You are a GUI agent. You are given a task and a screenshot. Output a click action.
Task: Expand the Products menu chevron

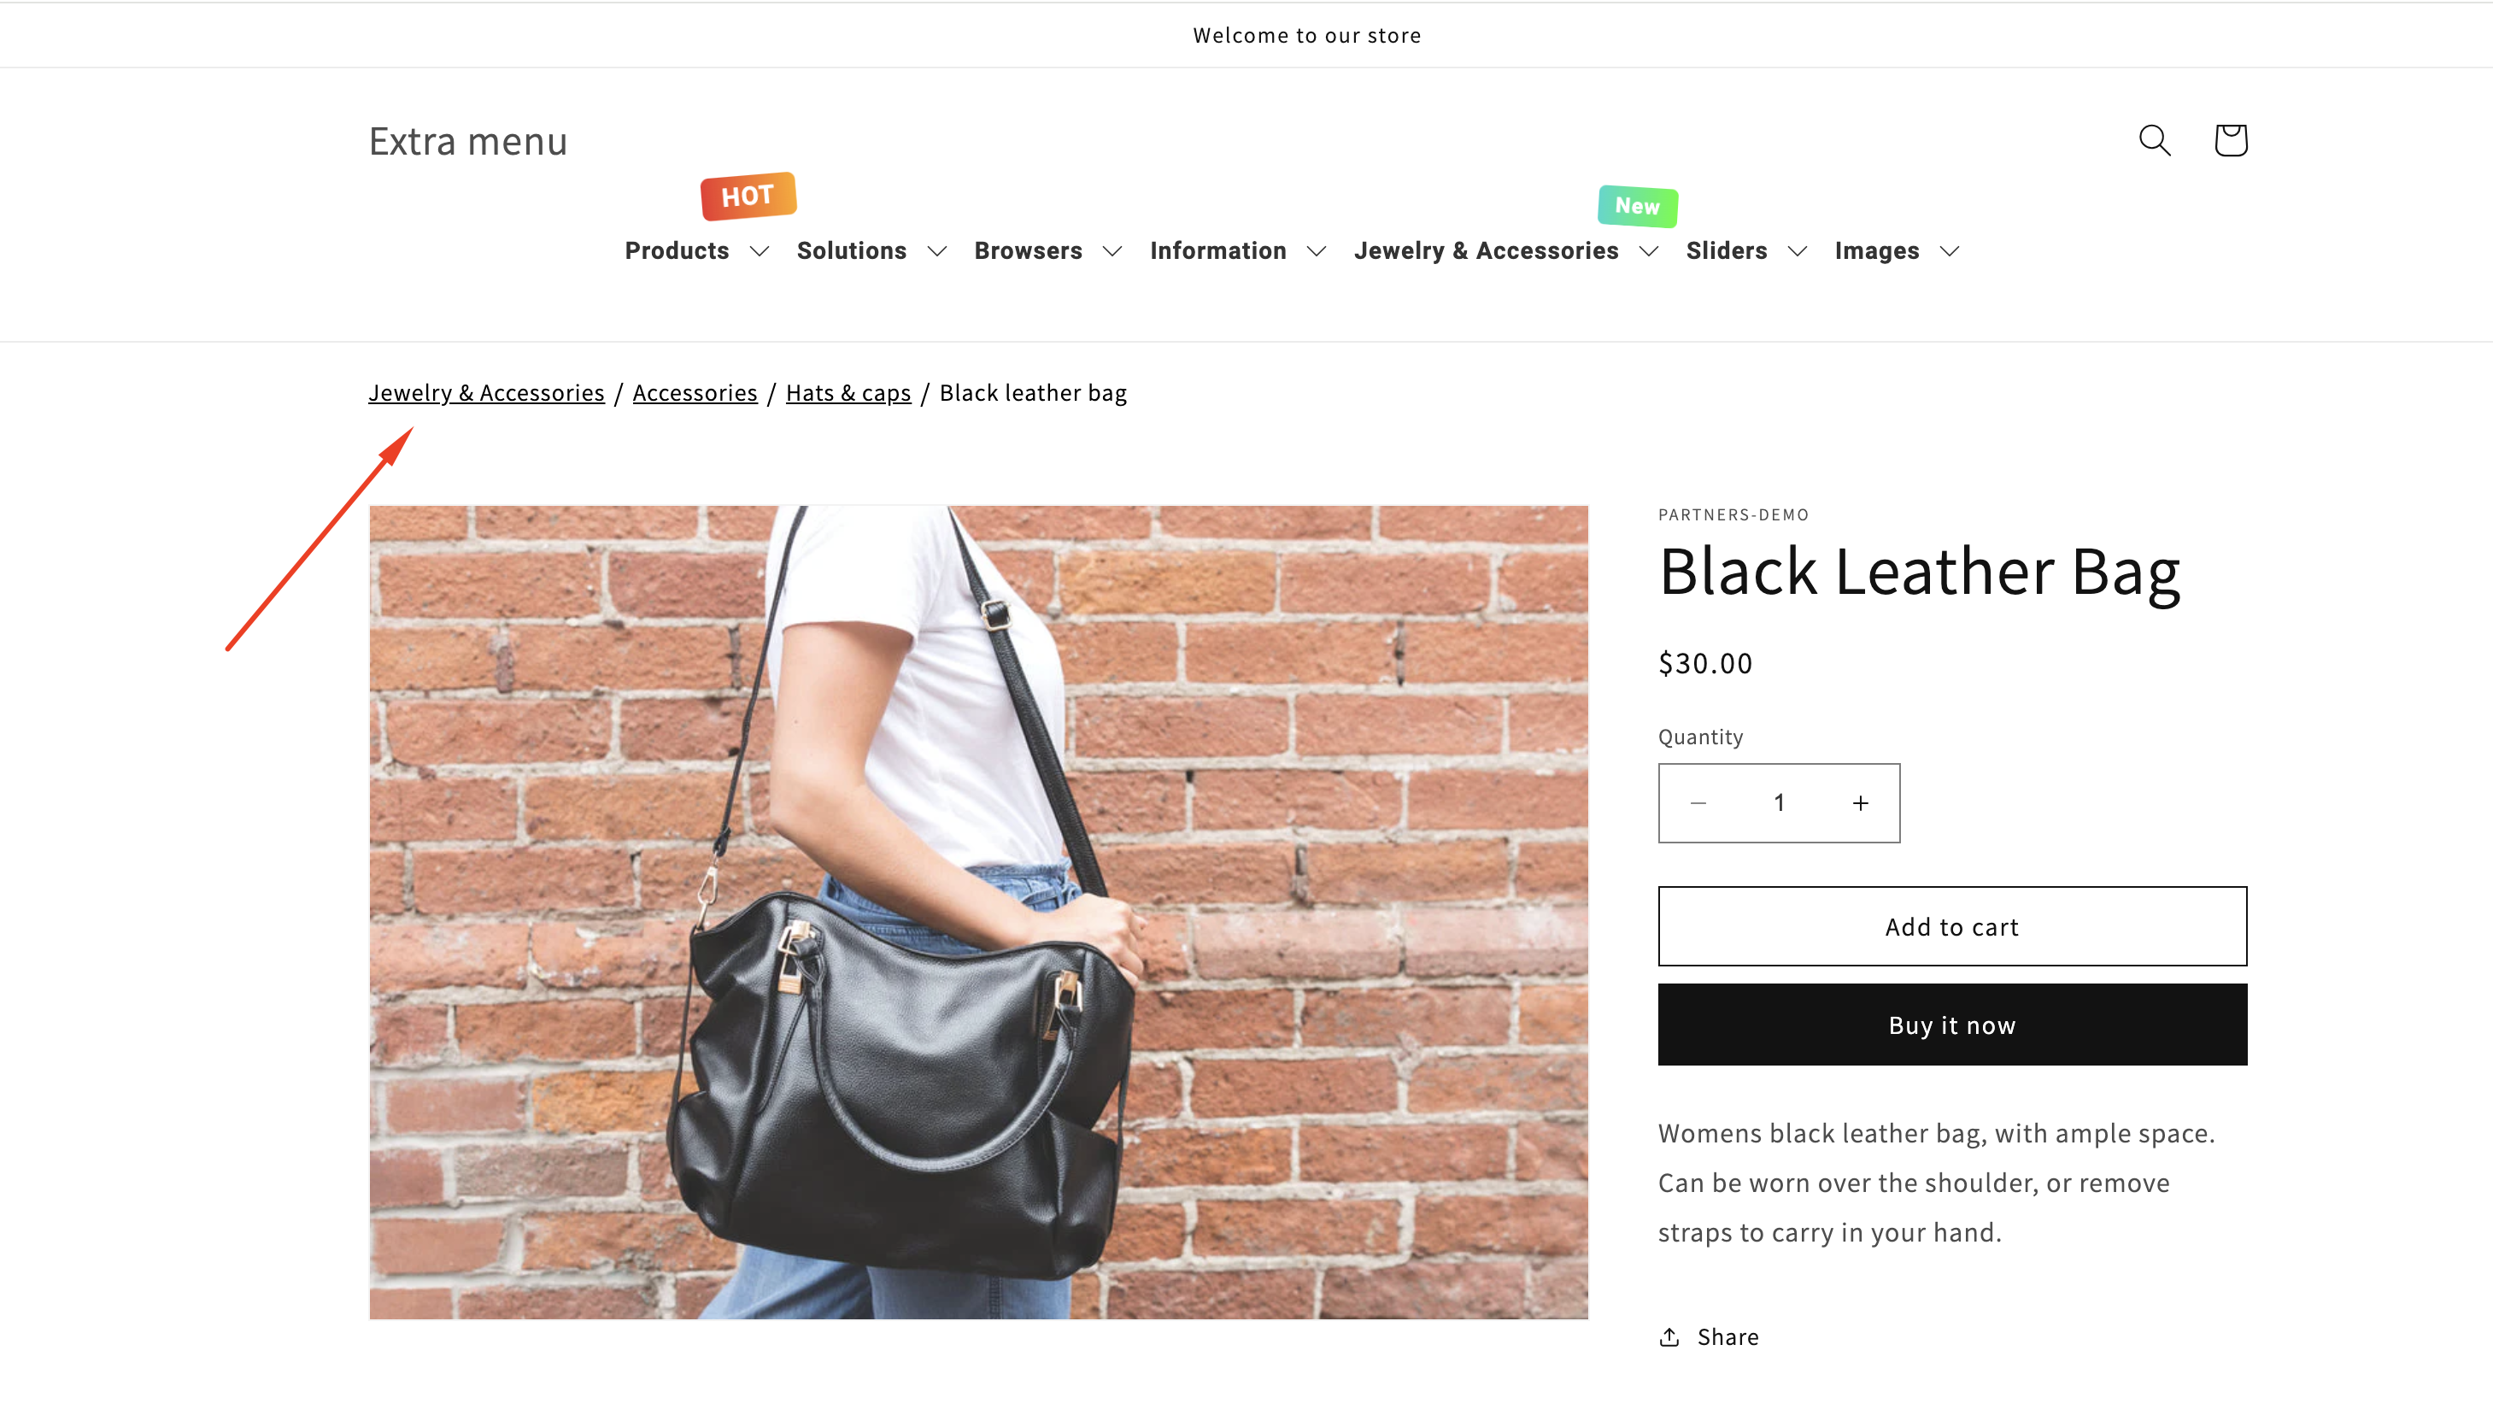760,251
